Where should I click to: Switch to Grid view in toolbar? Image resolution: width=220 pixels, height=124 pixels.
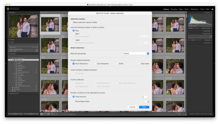click(42, 114)
